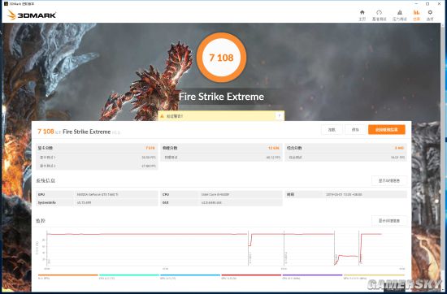Screen dimensions: 447x294
Task: Click the 3DMark logo in header
Action: (32, 15)
